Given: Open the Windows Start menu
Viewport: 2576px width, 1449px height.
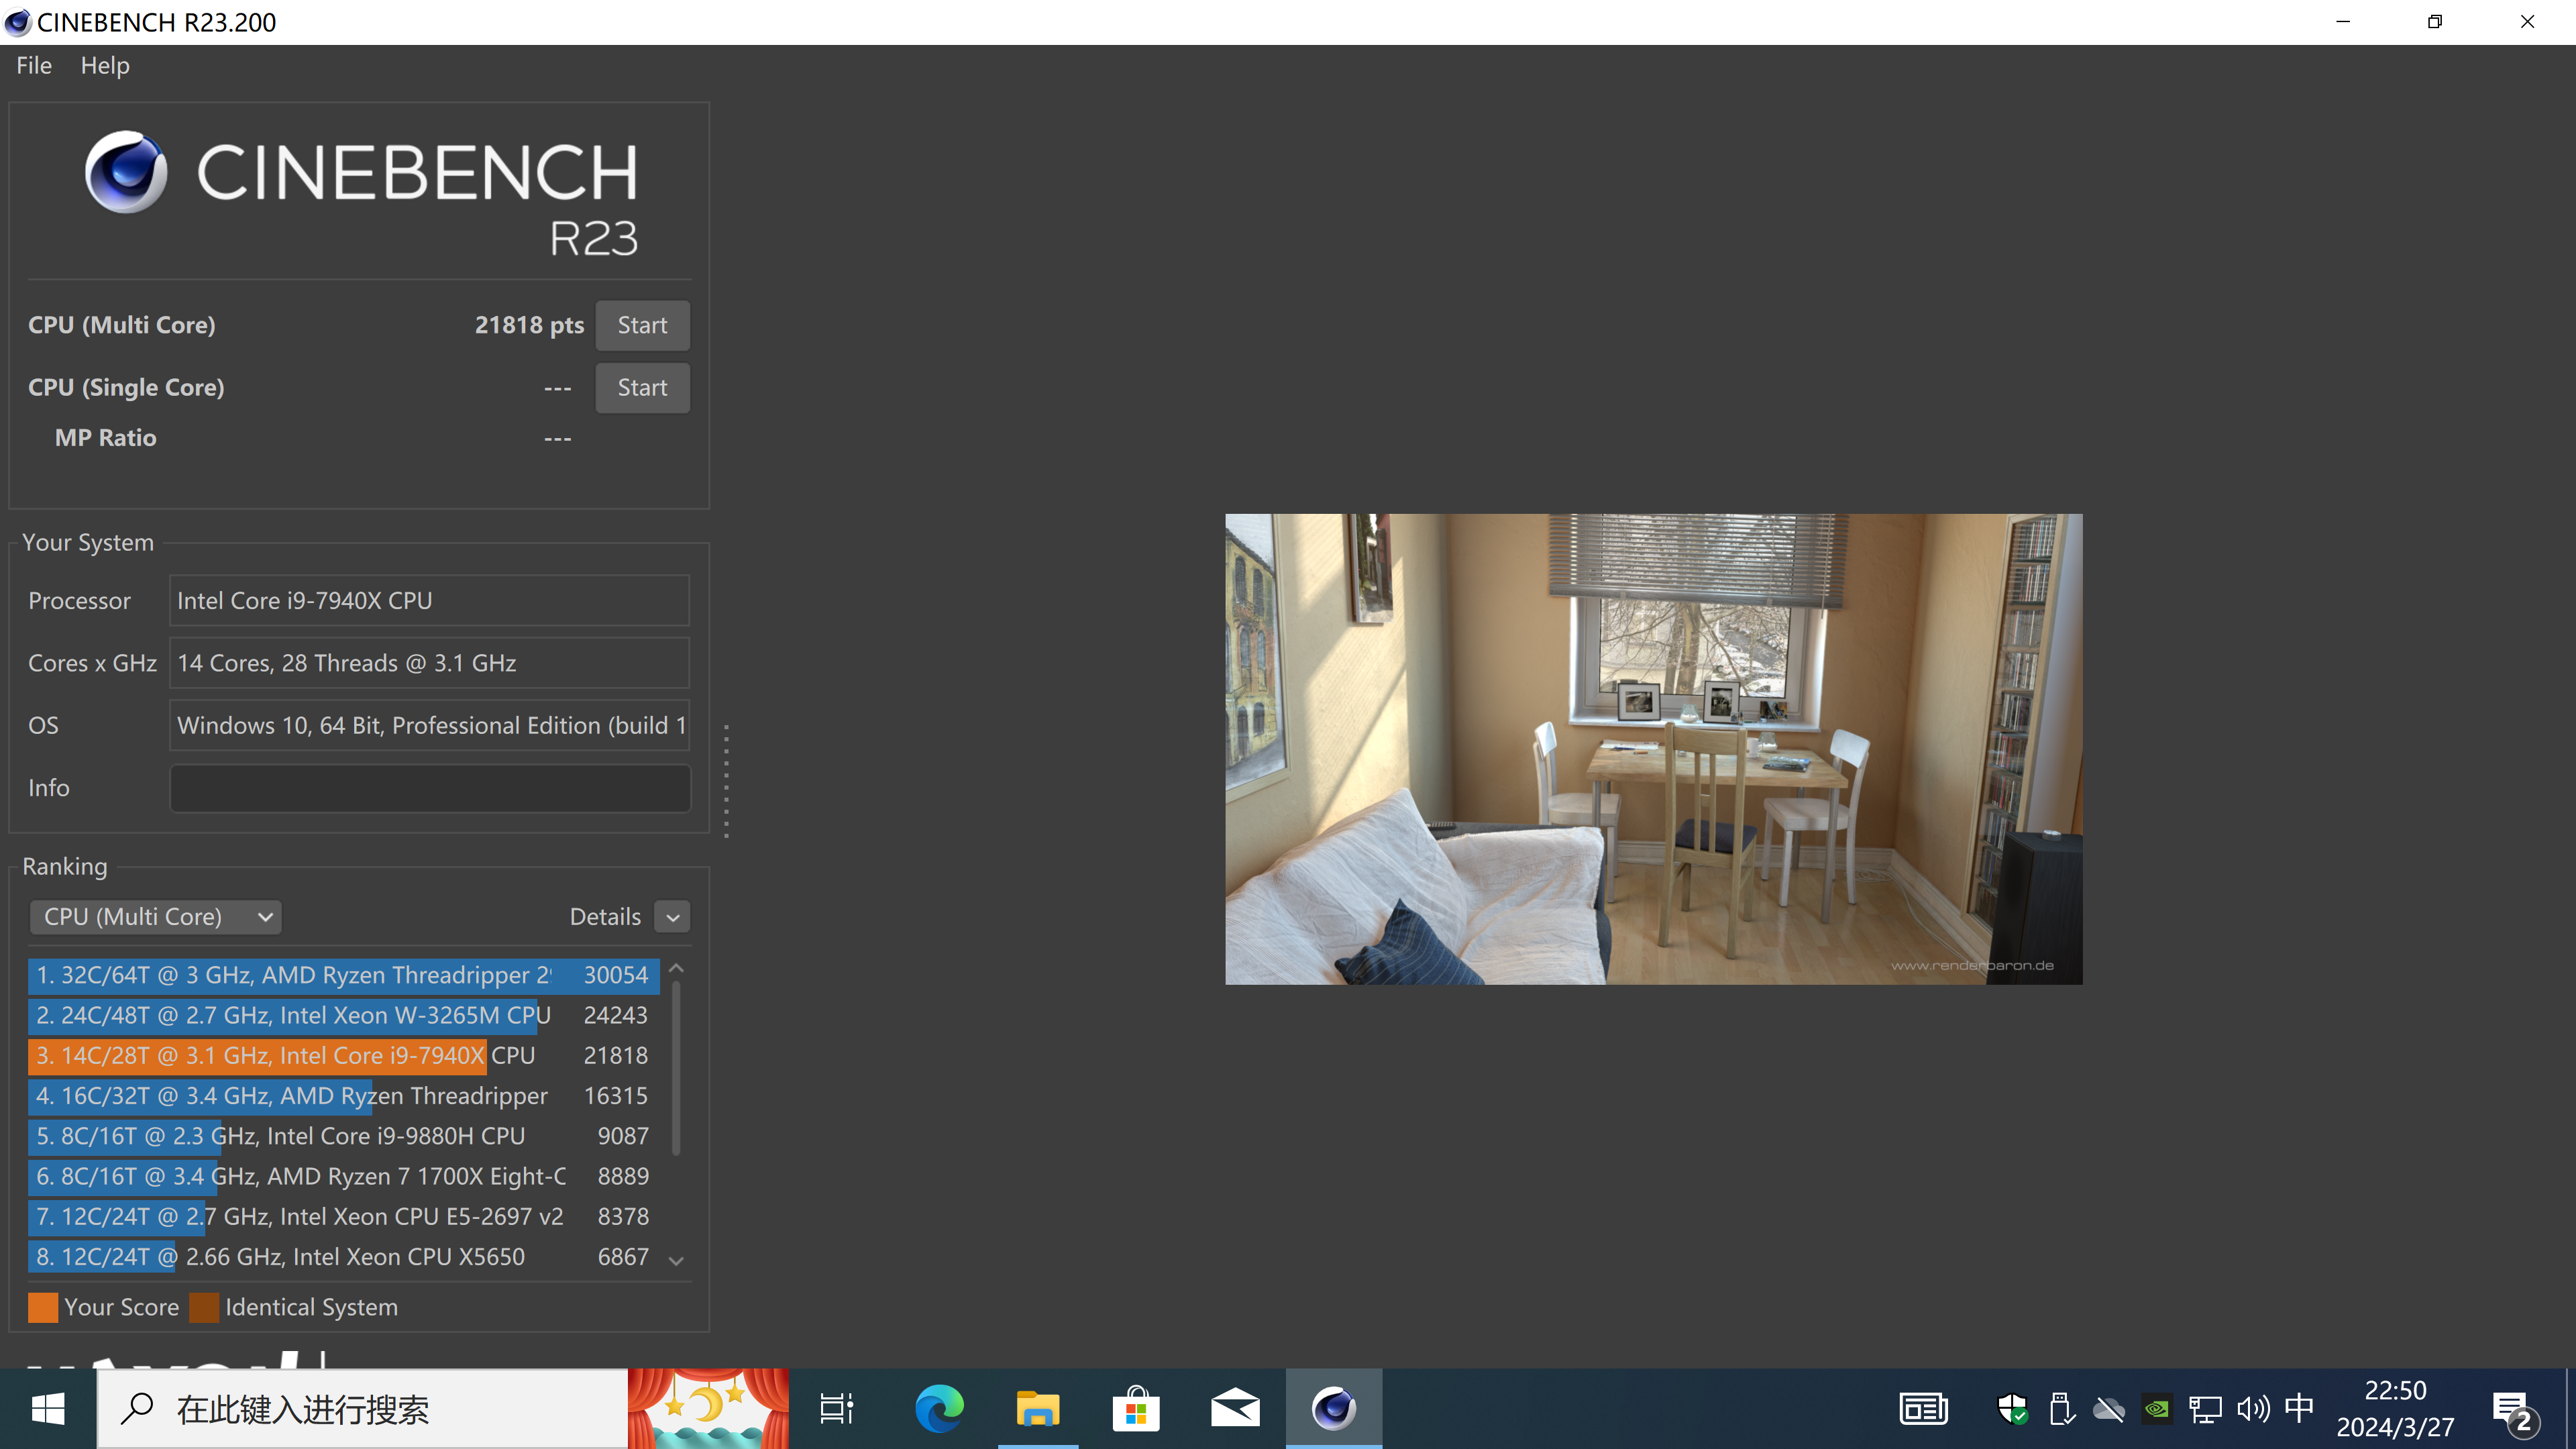Looking at the screenshot, I should (x=48, y=1409).
